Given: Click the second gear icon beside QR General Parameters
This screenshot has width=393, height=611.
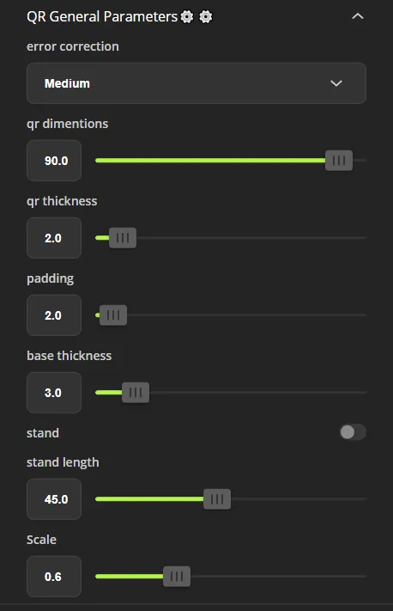Looking at the screenshot, I should point(206,16).
